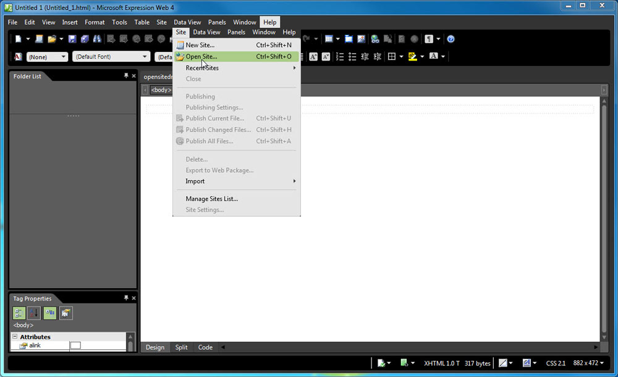Click the New Document toolbar icon

click(x=18, y=39)
